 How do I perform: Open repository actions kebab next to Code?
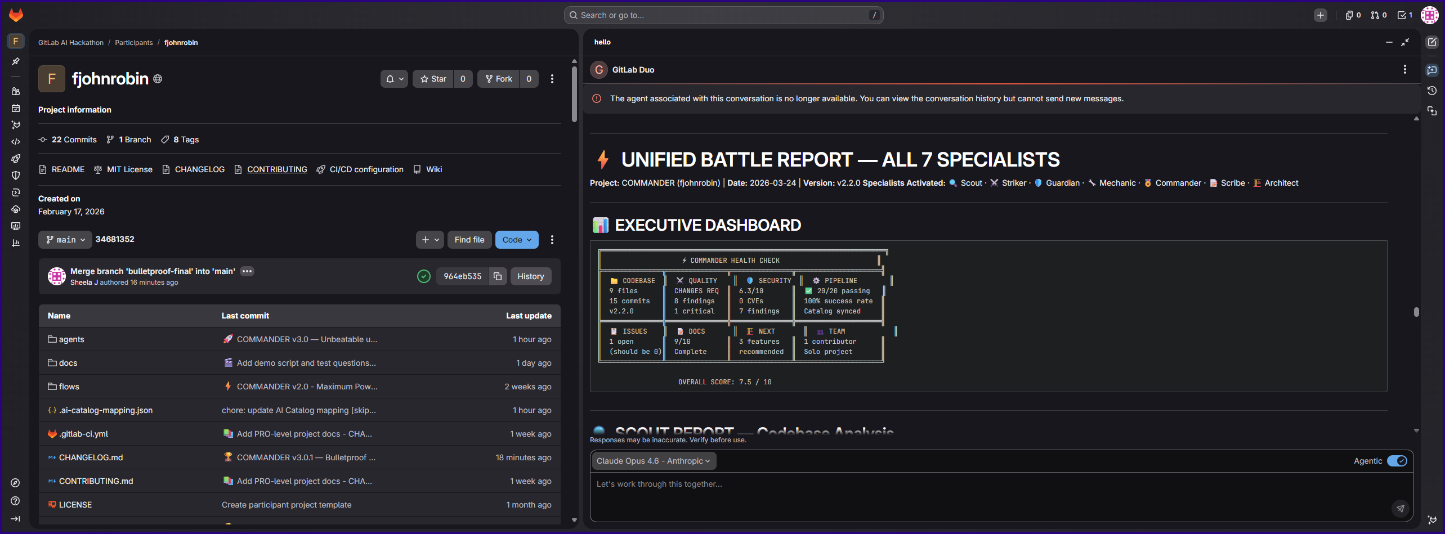click(552, 240)
